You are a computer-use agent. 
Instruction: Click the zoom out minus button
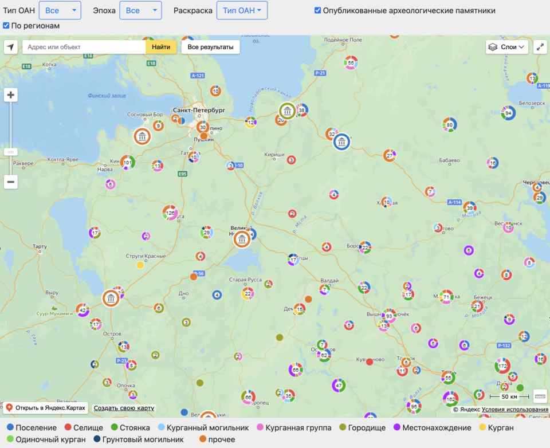click(x=11, y=182)
